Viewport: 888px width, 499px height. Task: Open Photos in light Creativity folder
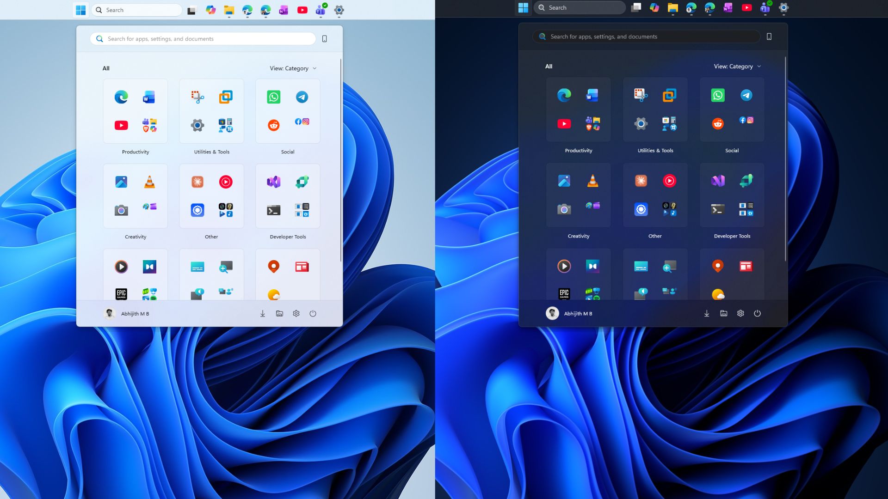point(121,182)
